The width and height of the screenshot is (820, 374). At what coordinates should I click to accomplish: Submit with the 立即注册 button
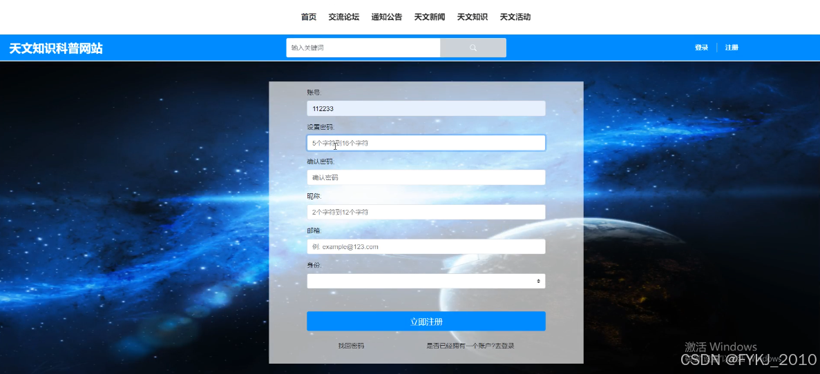[x=426, y=322]
